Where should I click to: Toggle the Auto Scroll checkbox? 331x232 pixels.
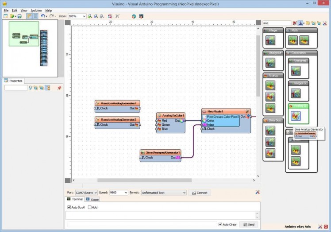pos(69,207)
